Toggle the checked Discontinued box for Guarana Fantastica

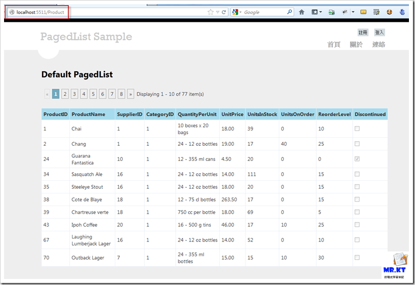[x=357, y=159]
